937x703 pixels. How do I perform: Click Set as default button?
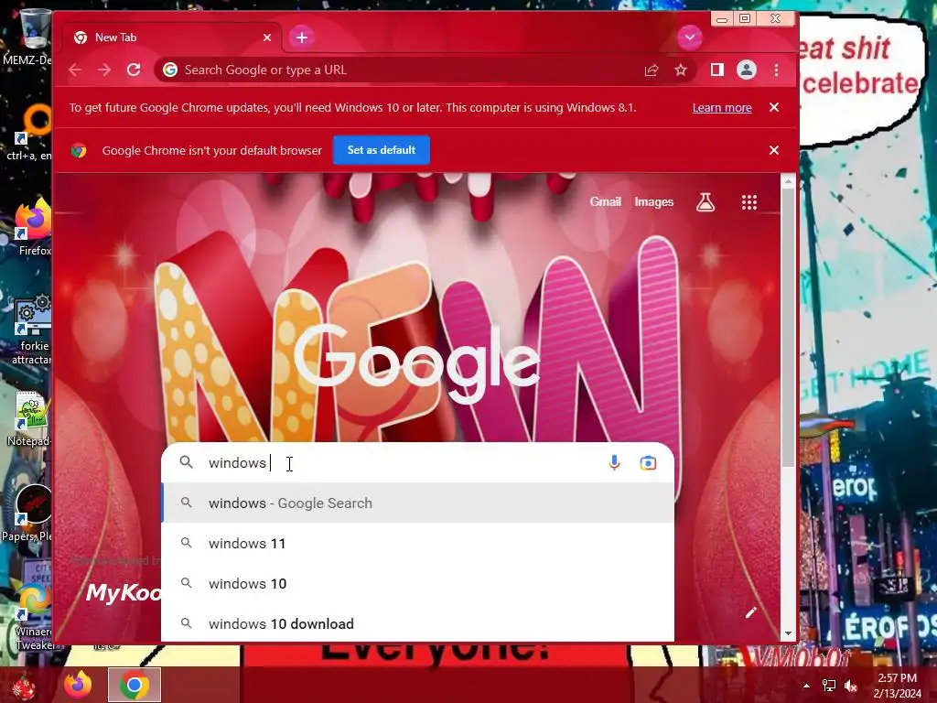tap(382, 150)
